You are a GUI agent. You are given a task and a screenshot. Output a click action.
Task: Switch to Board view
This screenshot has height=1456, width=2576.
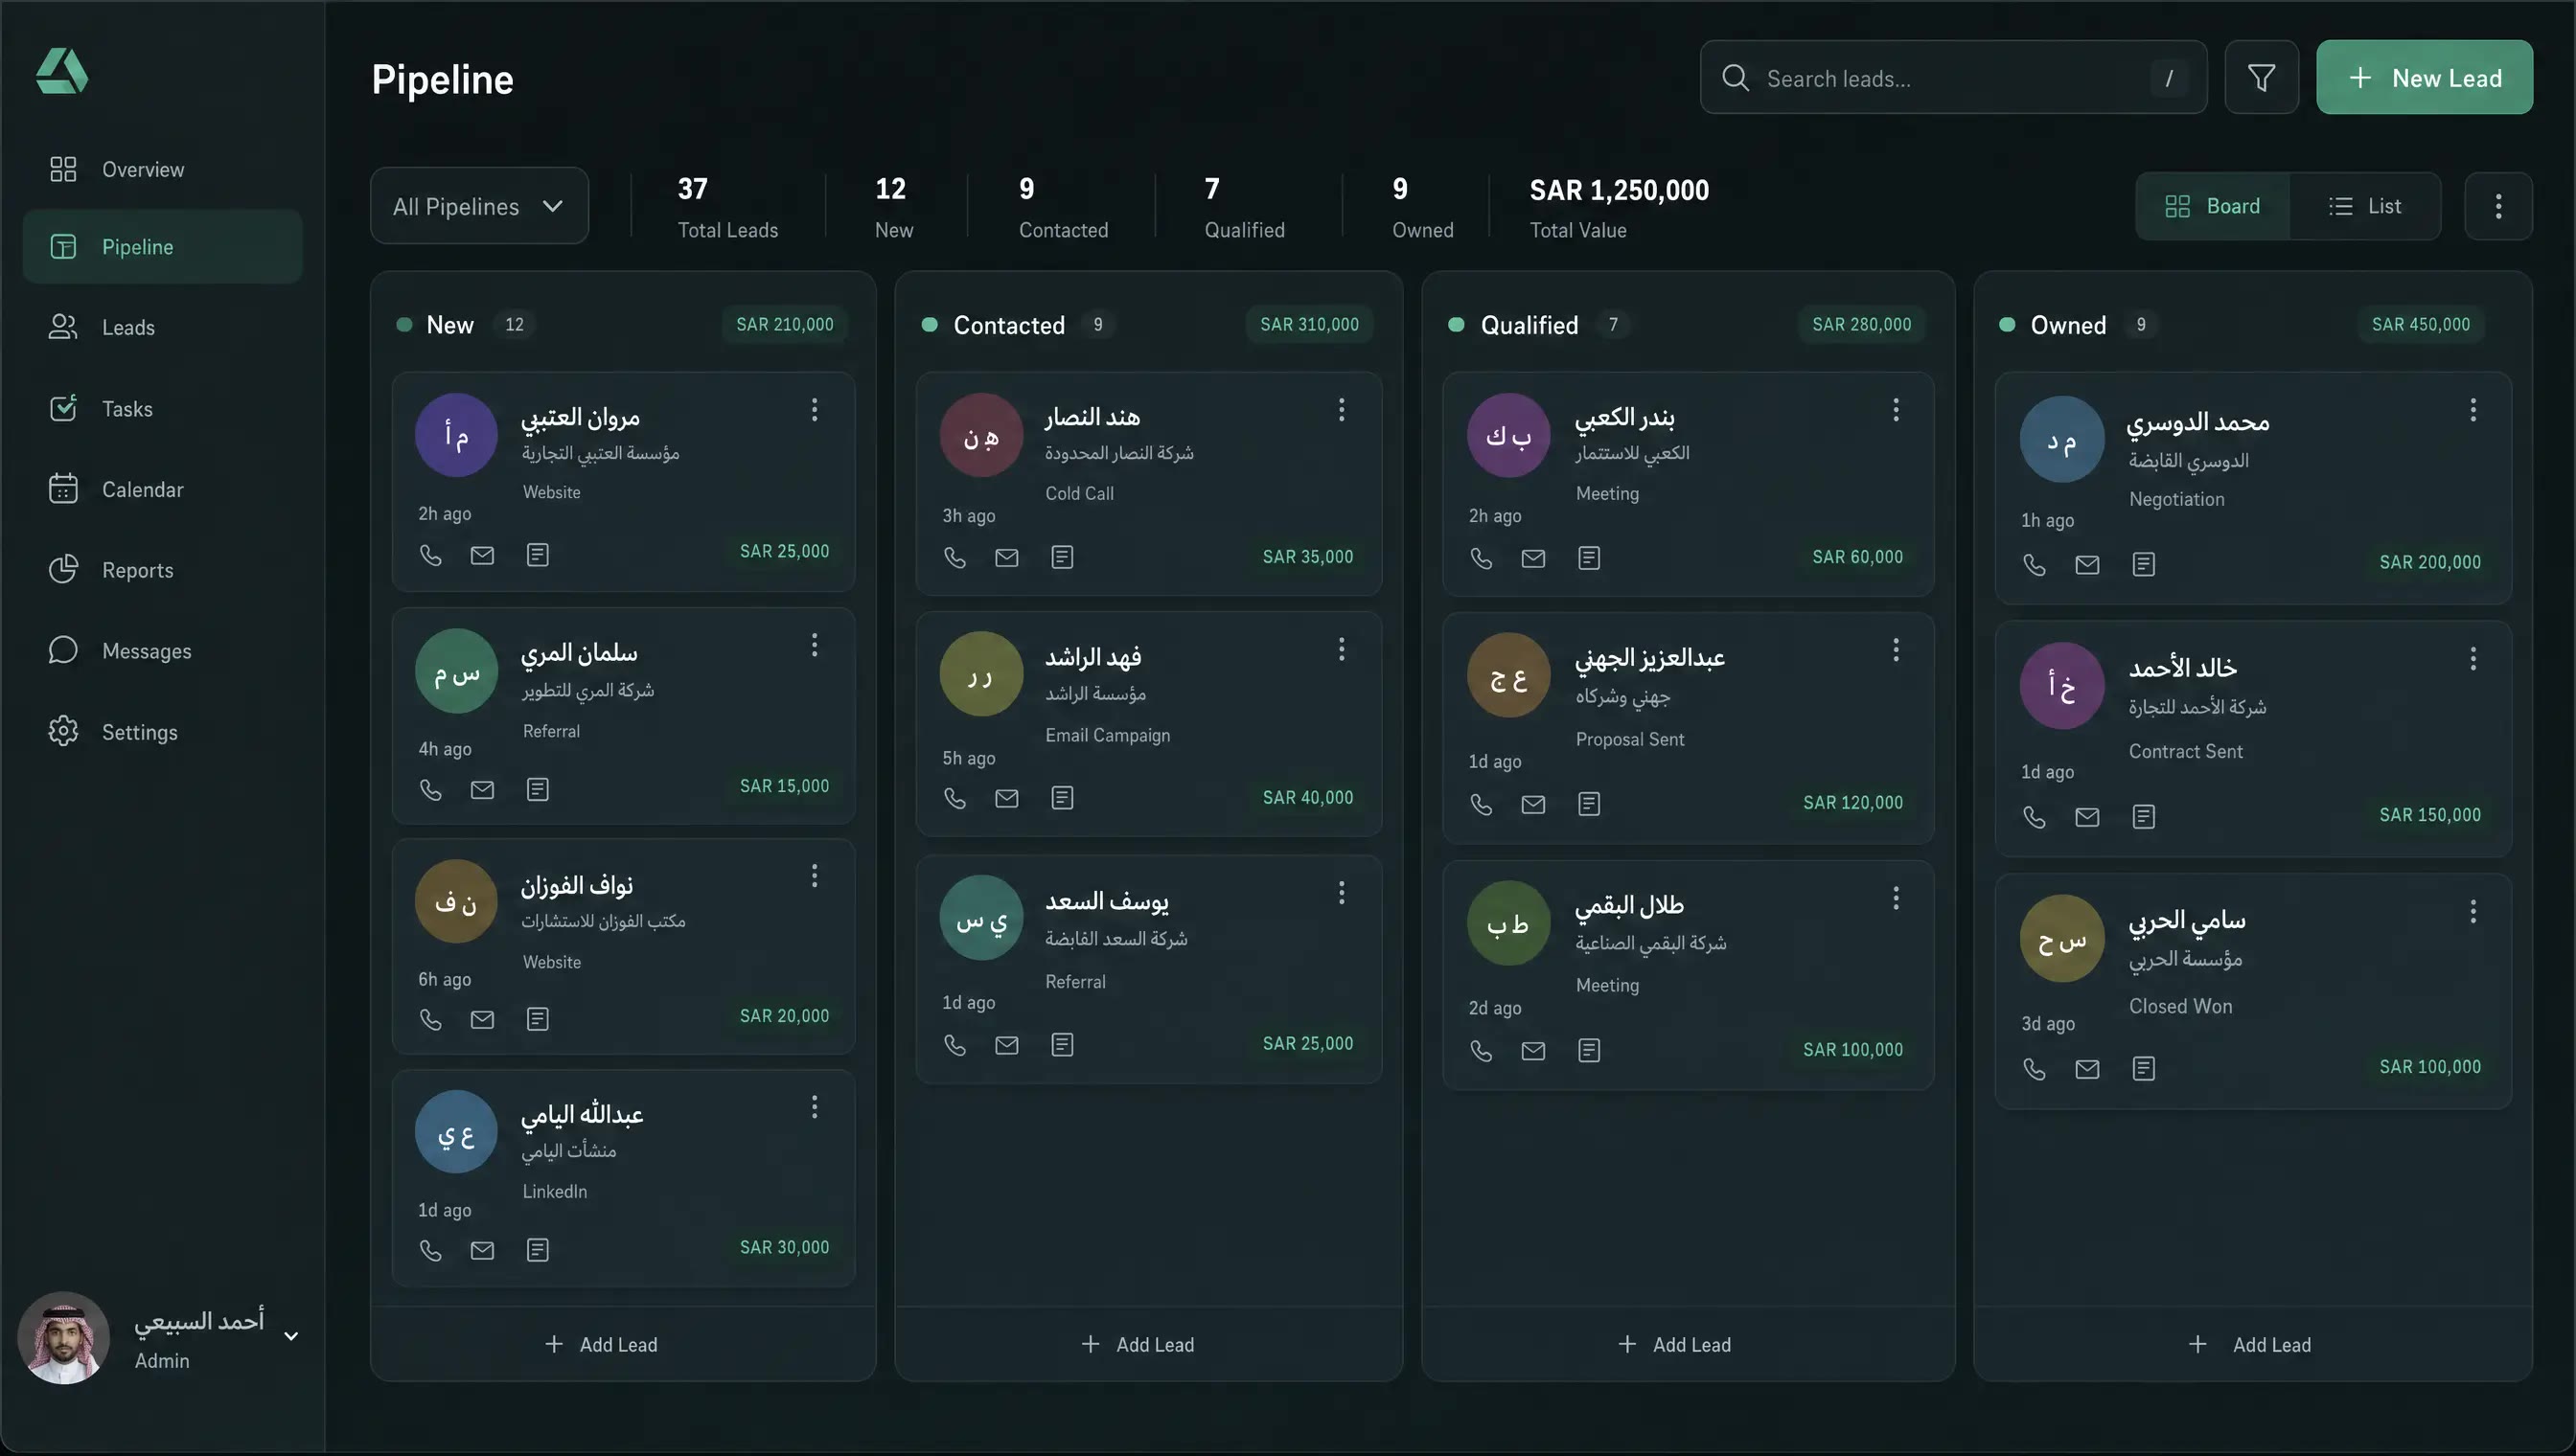pos(2213,206)
